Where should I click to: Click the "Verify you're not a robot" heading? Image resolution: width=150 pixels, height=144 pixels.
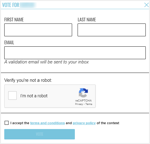(28, 80)
